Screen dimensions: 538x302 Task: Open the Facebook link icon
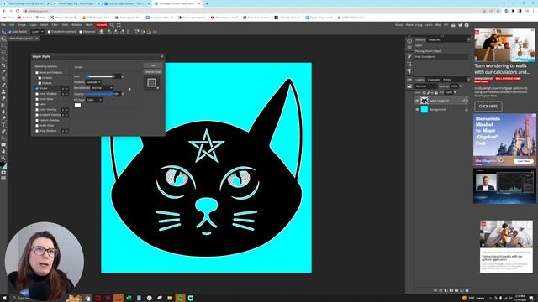[467, 25]
